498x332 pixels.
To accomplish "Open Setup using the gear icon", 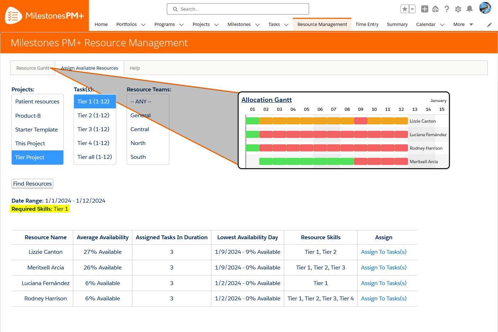I will [x=458, y=9].
